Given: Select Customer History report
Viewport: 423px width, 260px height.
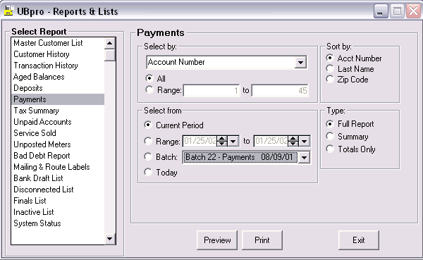Looking at the screenshot, I should click(58, 54).
